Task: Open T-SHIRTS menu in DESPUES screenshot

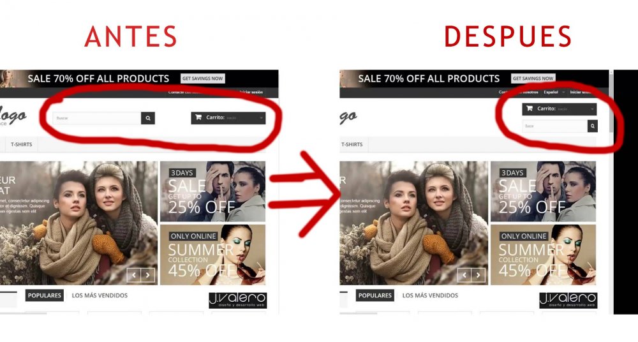Action: pos(352,145)
